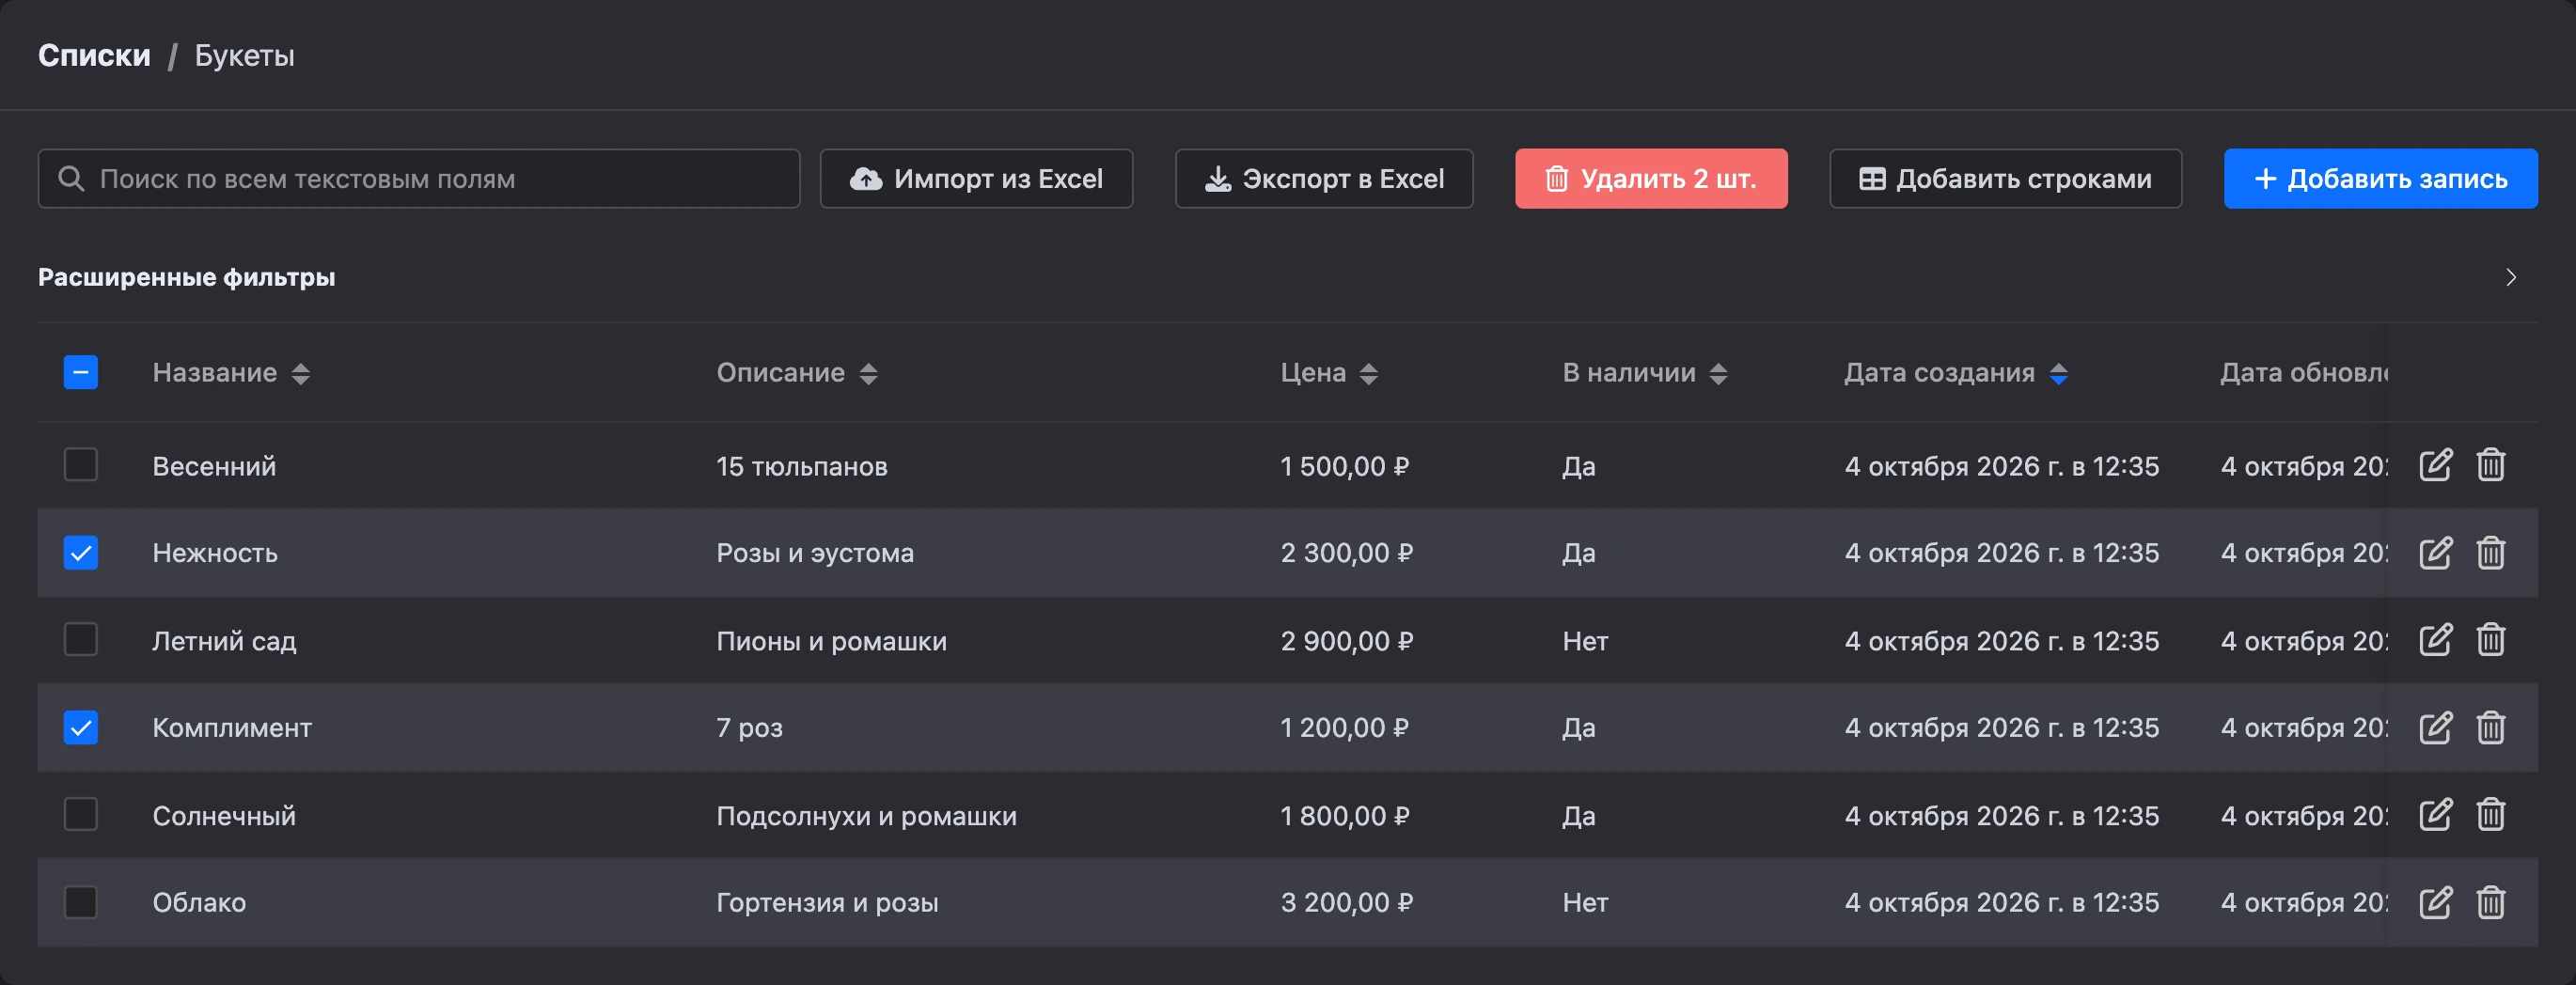2576x985 pixels.
Task: Edit the Весенний row with pencil icon
Action: pos(2435,465)
